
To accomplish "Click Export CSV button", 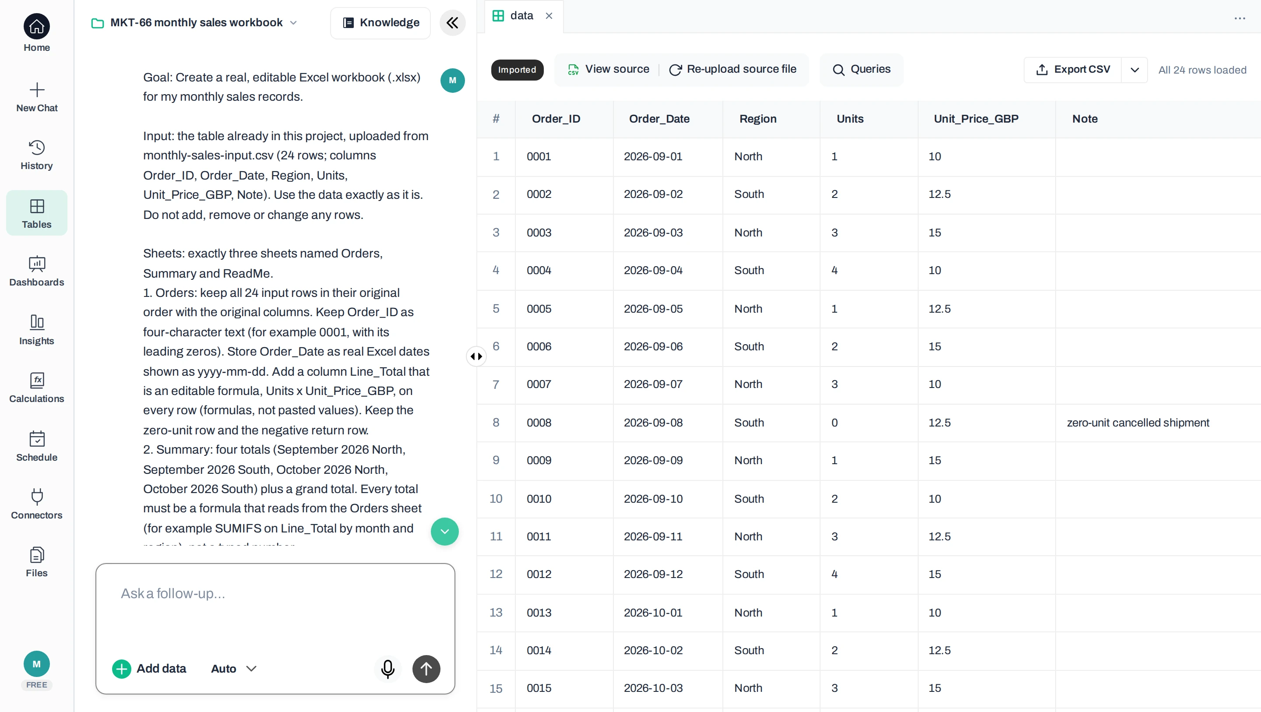I will click(x=1073, y=70).
